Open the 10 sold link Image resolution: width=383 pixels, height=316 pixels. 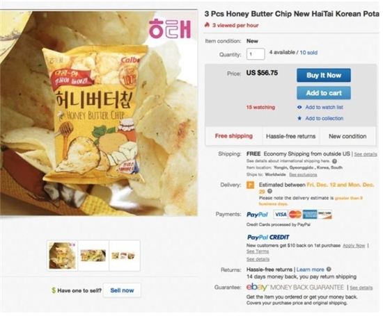coord(308,52)
